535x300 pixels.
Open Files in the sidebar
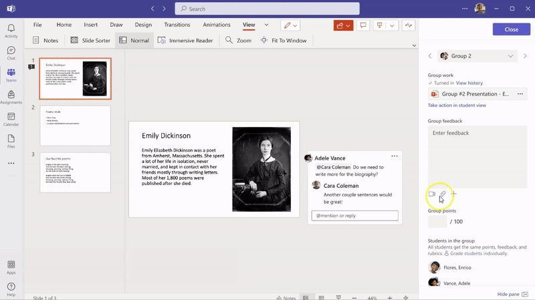point(11,141)
